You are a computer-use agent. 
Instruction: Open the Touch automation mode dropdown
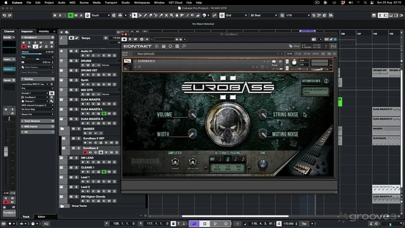101,15
